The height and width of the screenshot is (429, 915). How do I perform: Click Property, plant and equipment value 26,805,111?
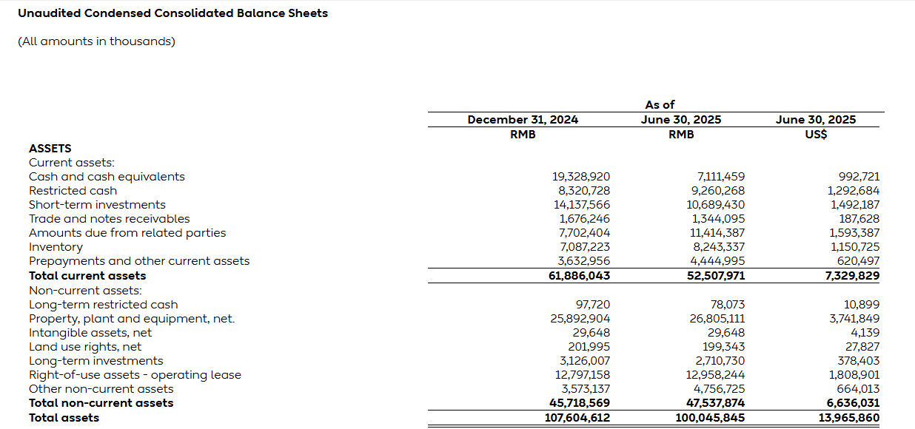tap(714, 319)
